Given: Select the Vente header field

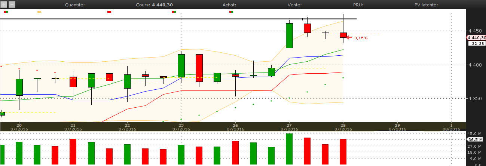Looking at the screenshot, I should [294, 5].
